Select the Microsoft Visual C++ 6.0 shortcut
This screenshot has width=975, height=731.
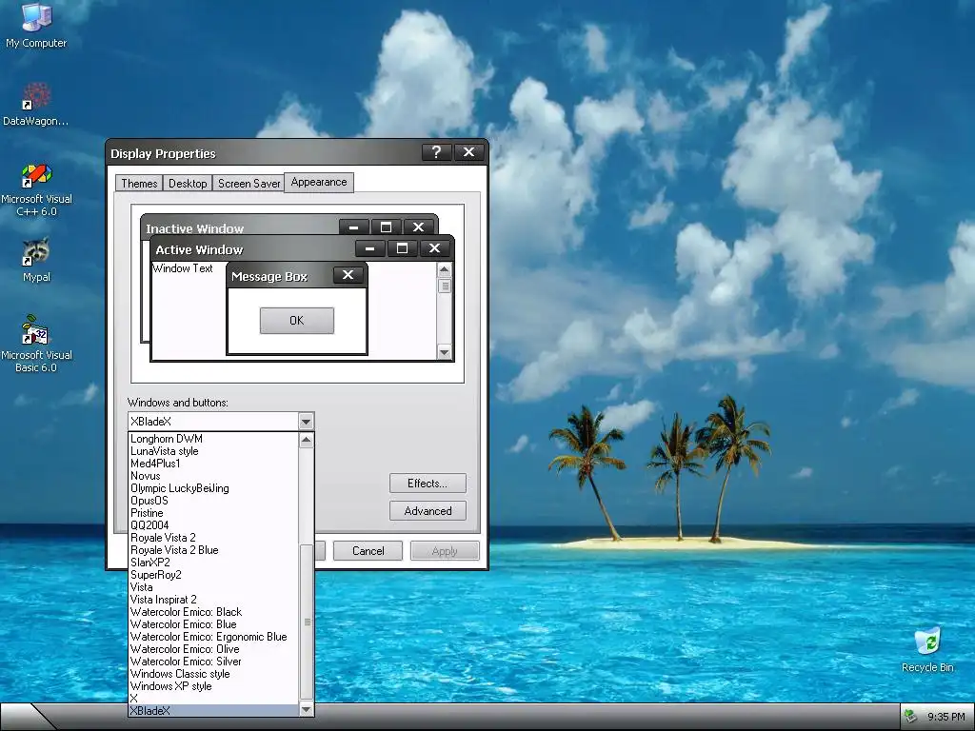[36, 189]
